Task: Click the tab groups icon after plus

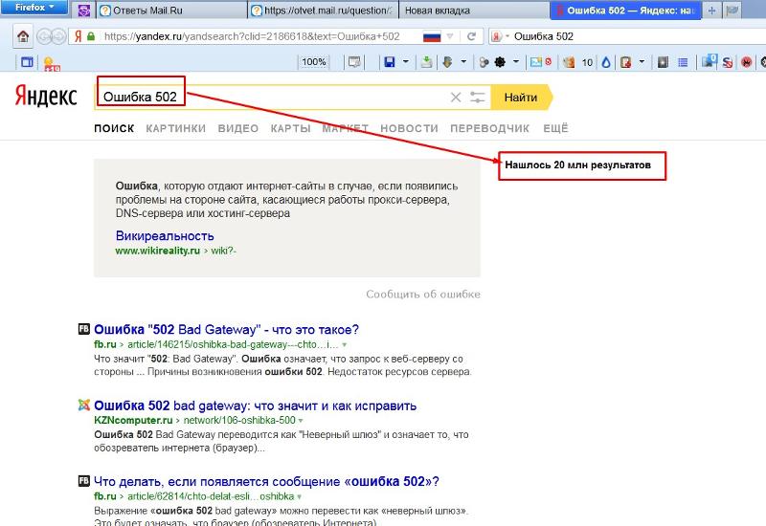Action: pyautogui.click(x=732, y=11)
